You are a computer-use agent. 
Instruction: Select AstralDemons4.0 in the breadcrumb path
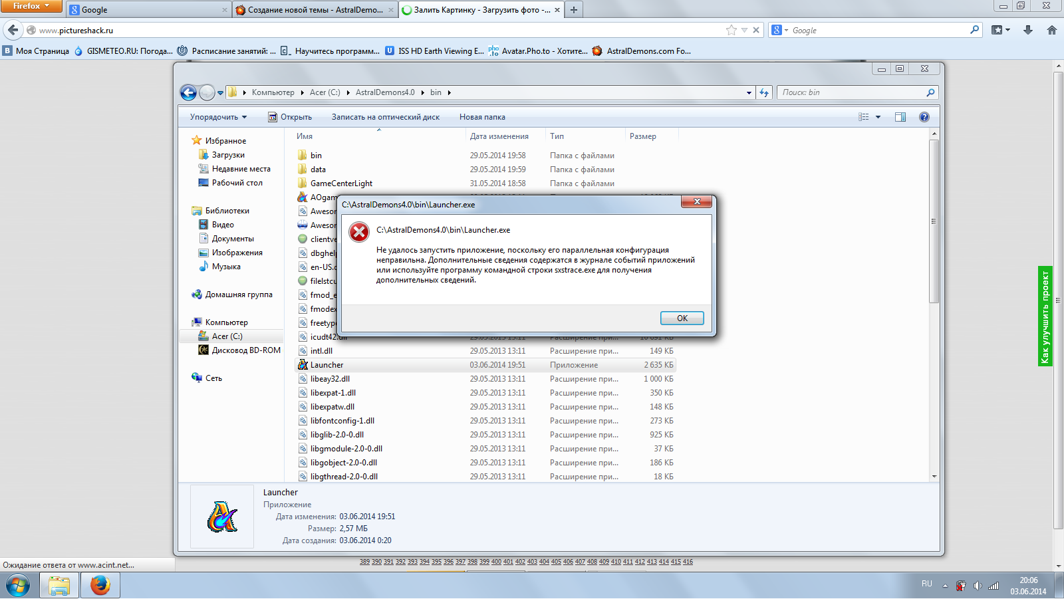(385, 92)
